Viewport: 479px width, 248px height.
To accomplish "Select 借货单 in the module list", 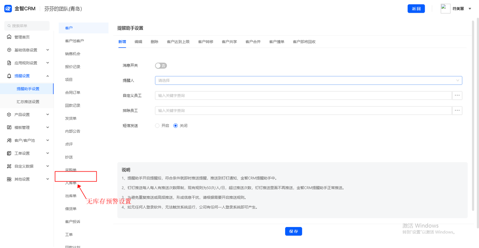I will pyautogui.click(x=71, y=209).
